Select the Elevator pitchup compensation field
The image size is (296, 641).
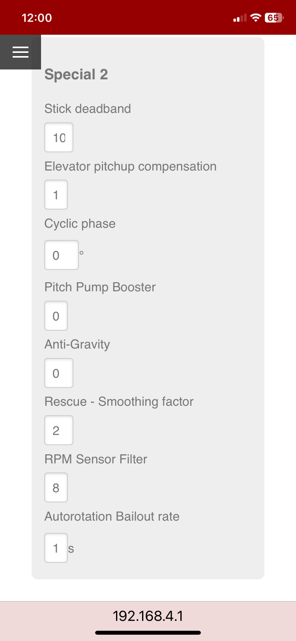click(56, 195)
